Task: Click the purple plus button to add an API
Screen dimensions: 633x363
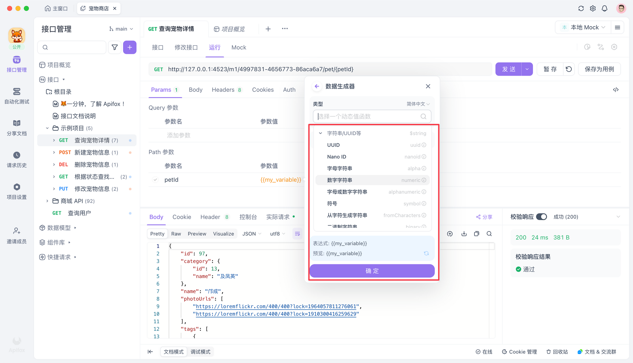Action: (x=130, y=47)
